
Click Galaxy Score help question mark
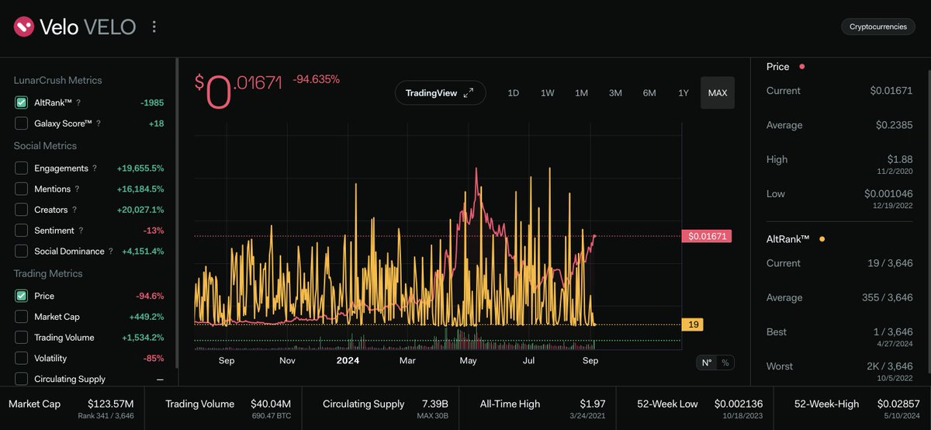[98, 123]
